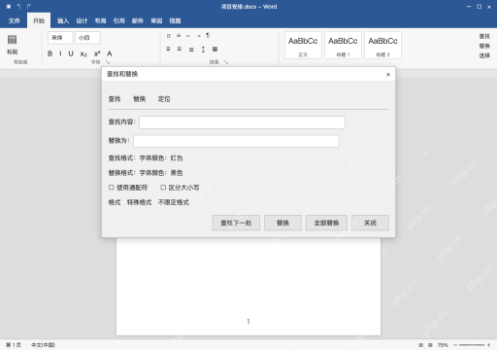Apply the 标题 1 style thumbnail

343,46
